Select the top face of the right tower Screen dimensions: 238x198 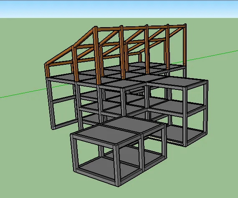click(179, 83)
